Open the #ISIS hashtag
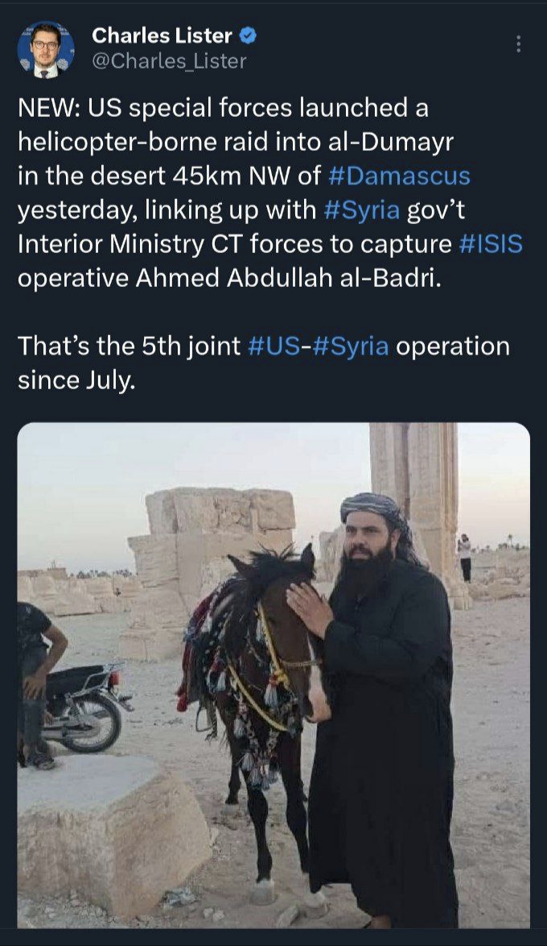The width and height of the screenshot is (547, 946). (491, 243)
